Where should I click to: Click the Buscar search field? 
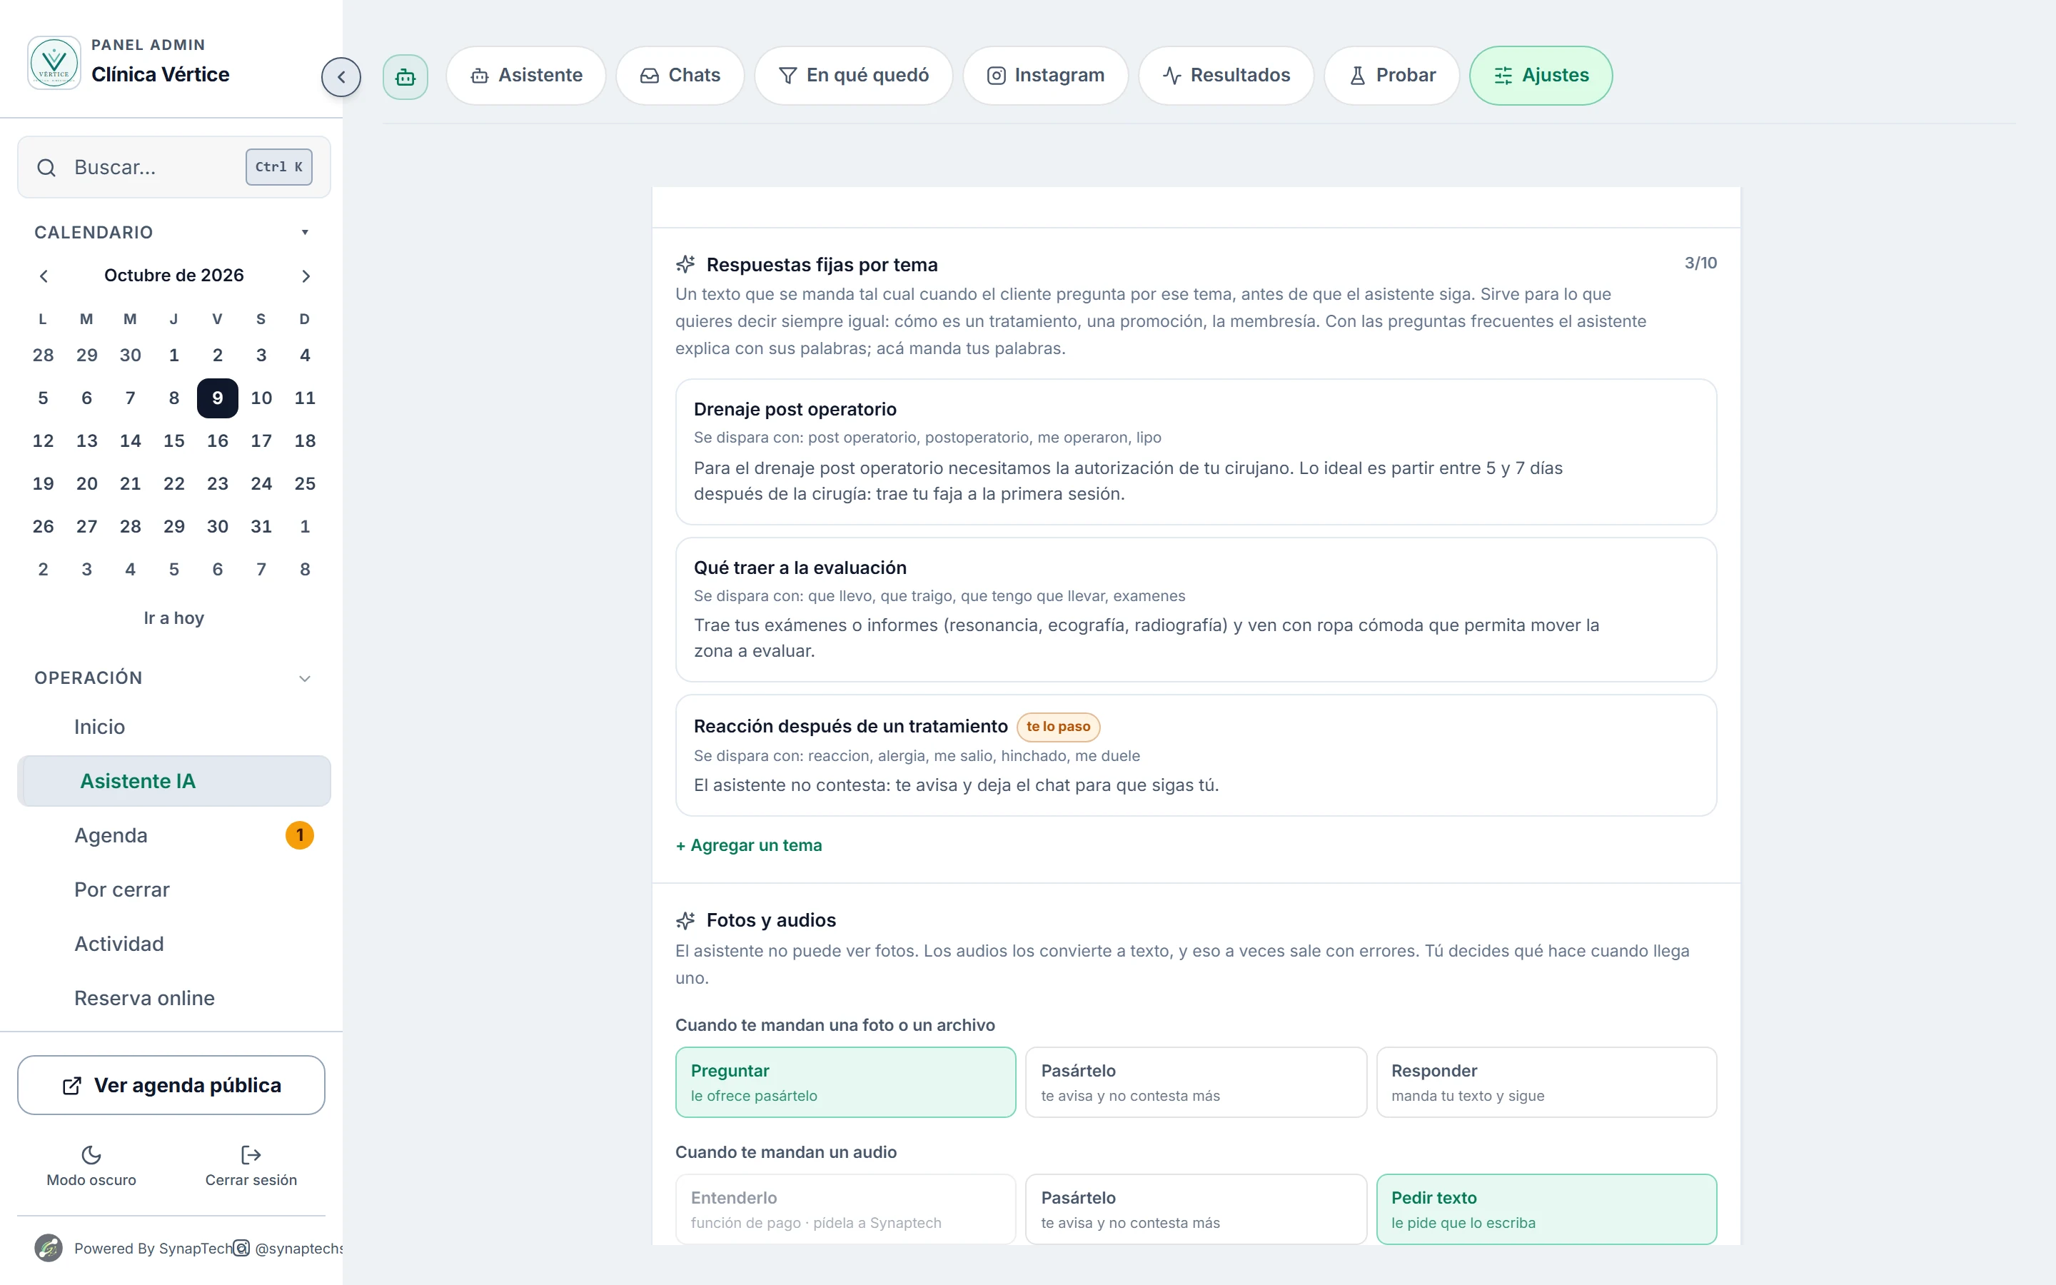(x=173, y=168)
